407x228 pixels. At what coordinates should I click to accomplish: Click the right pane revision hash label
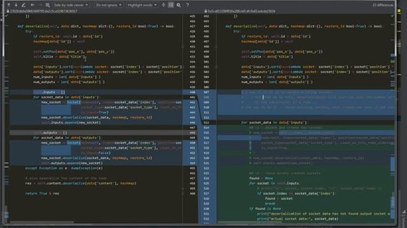pyautogui.click(x=242, y=11)
